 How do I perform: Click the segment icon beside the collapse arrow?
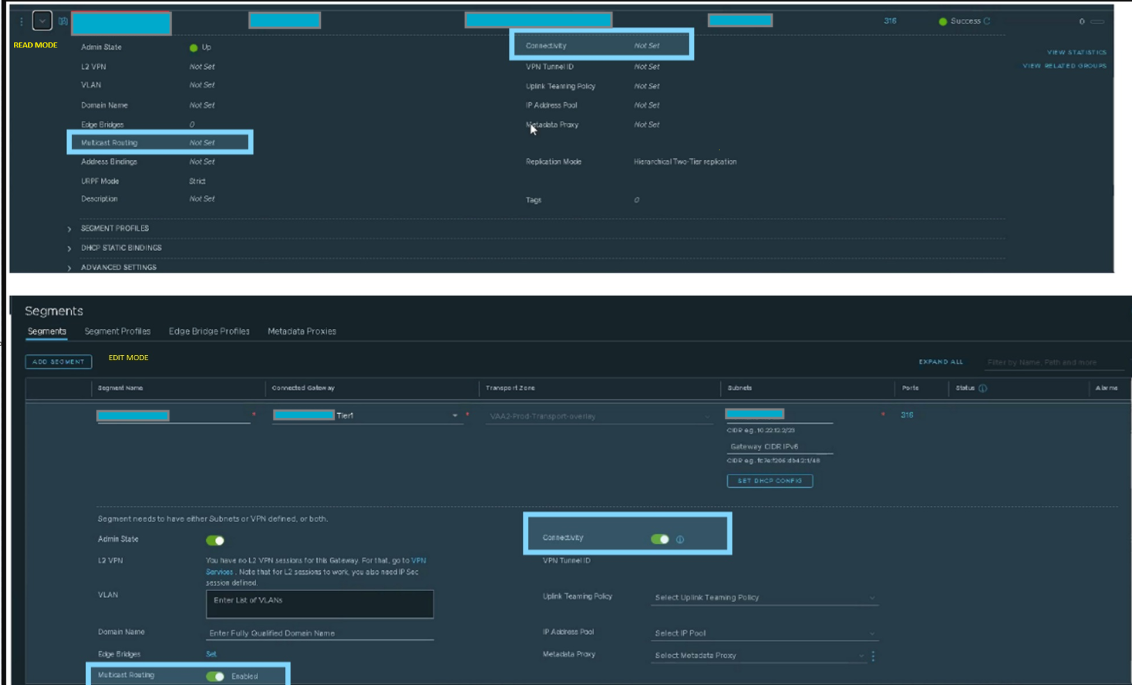(x=63, y=21)
